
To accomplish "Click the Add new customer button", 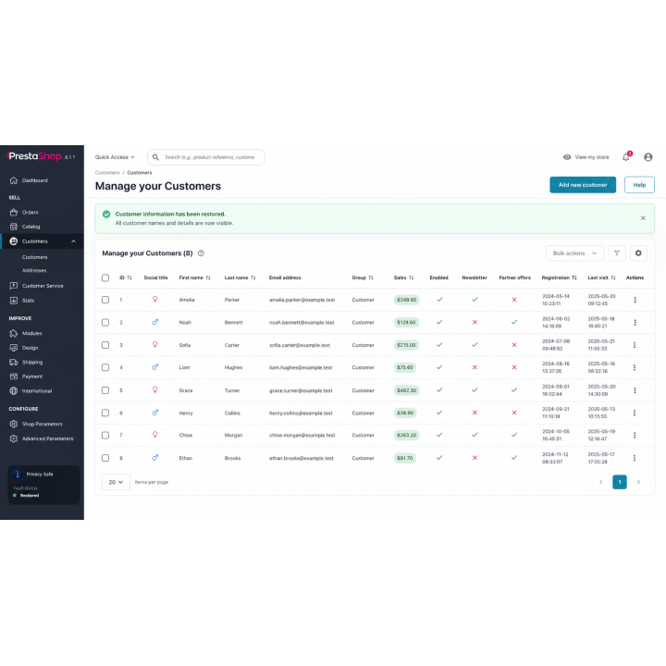I will tap(583, 185).
